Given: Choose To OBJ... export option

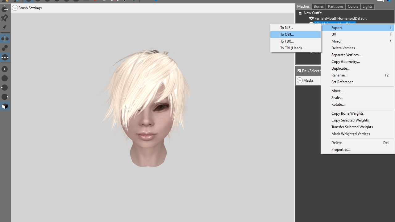Looking at the screenshot, I should click(296, 35).
